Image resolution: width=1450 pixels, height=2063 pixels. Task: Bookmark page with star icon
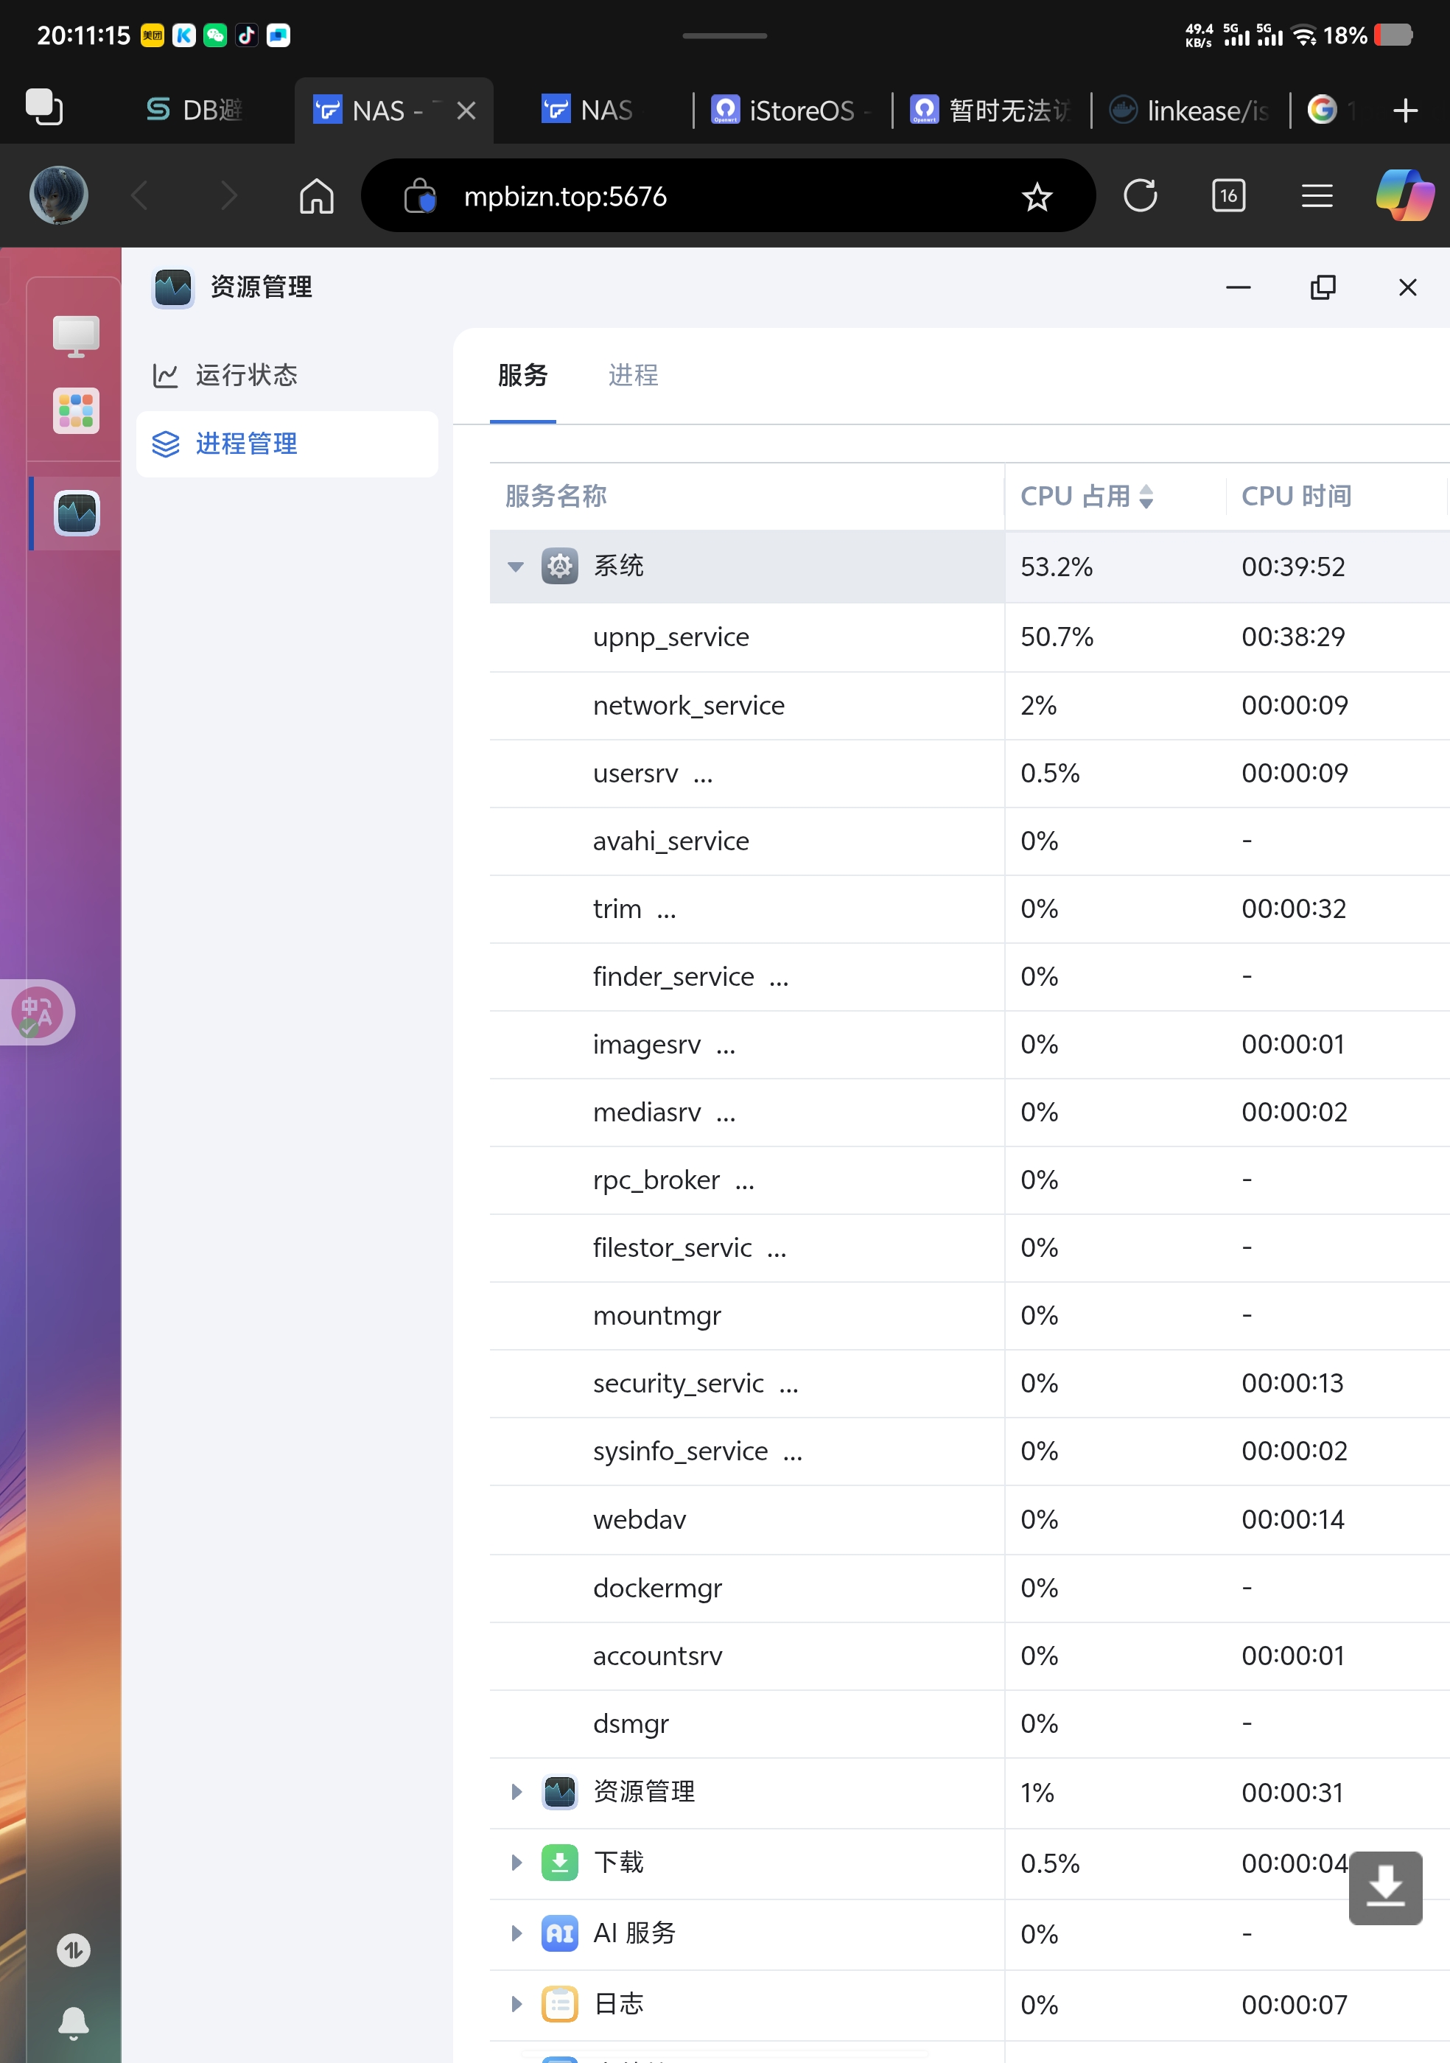1037,197
